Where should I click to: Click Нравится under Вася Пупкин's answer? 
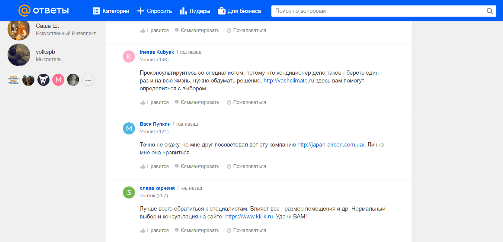[x=158, y=166]
